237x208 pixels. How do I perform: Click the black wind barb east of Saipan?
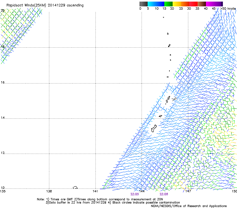coord(174,99)
